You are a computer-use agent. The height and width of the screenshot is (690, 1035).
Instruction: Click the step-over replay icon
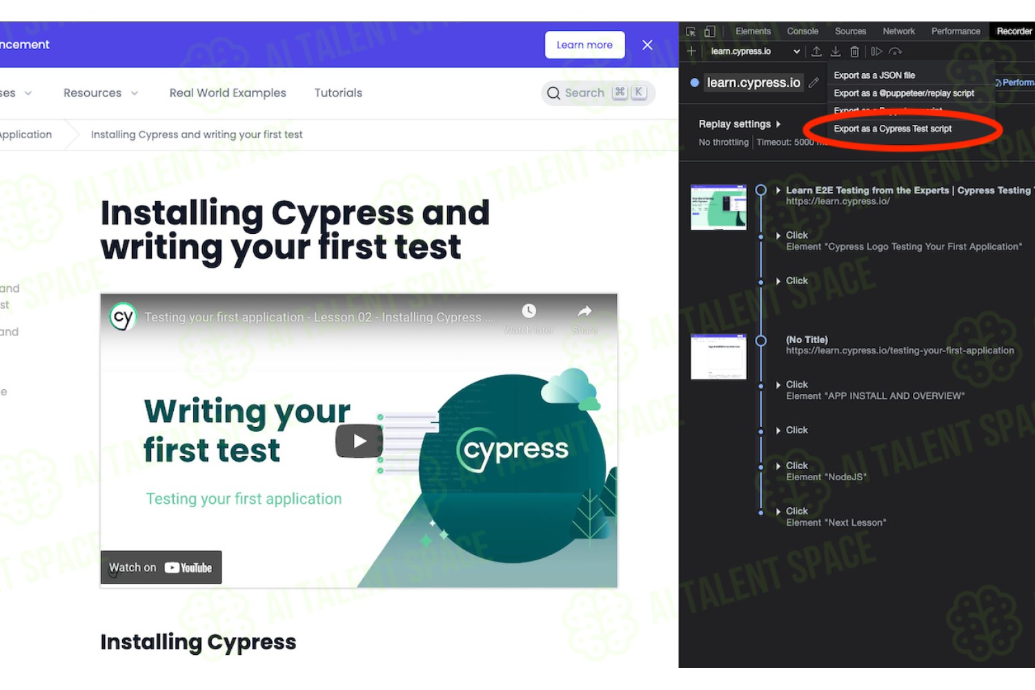pyautogui.click(x=896, y=51)
